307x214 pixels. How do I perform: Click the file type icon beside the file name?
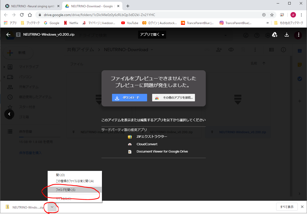pyautogui.click(x=18, y=35)
